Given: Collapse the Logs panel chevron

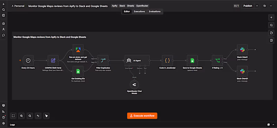Looking at the screenshot, I should click(273, 125).
